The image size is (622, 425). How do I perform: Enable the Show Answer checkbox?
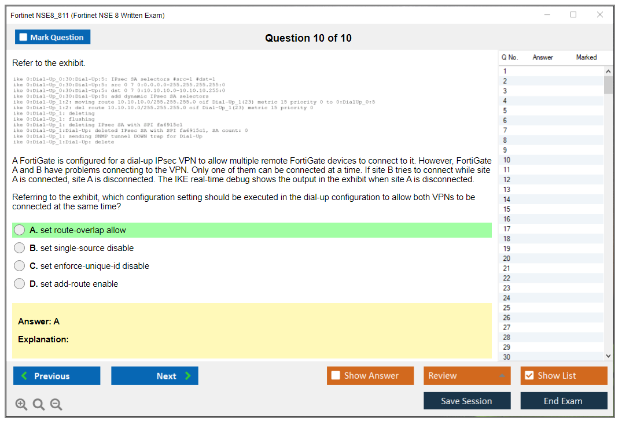pos(336,376)
